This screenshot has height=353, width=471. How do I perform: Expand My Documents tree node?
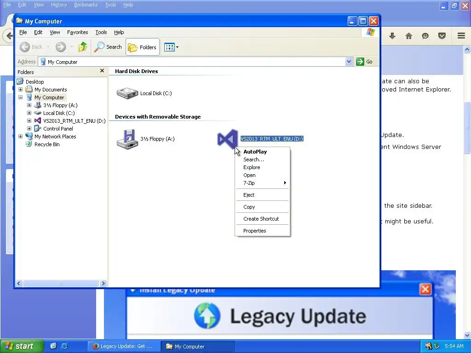tap(20, 90)
